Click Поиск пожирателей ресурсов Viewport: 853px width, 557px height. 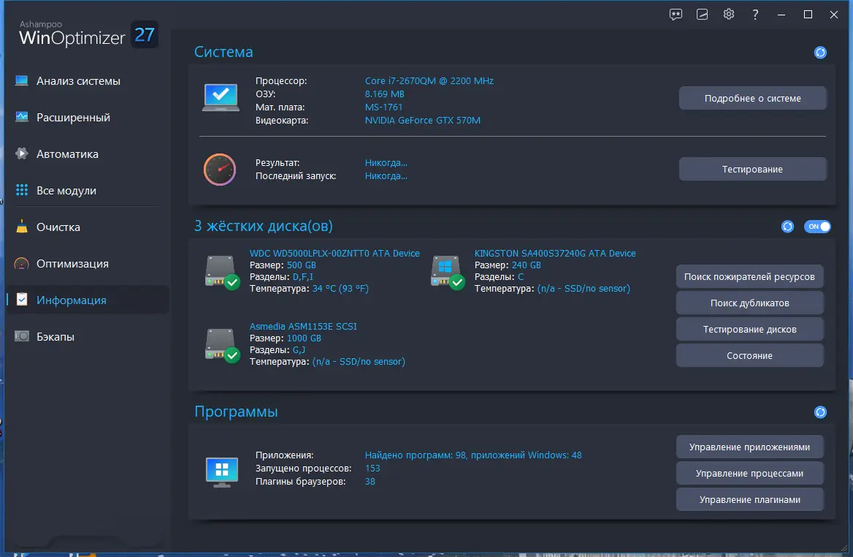(749, 276)
